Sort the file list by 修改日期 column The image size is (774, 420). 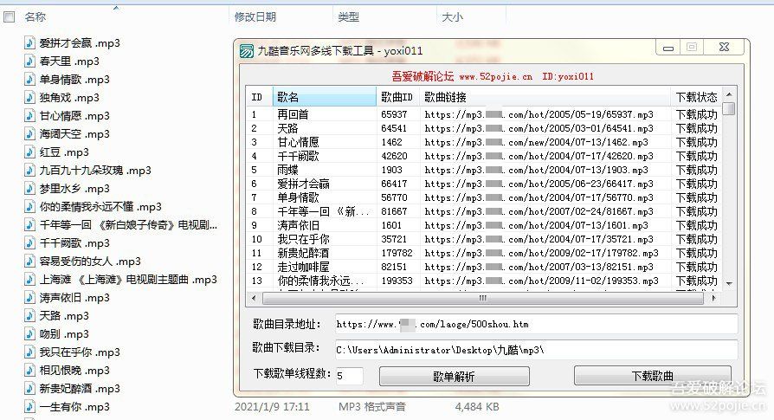(x=255, y=16)
